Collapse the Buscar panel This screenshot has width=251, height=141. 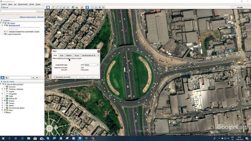click(x=2, y=8)
